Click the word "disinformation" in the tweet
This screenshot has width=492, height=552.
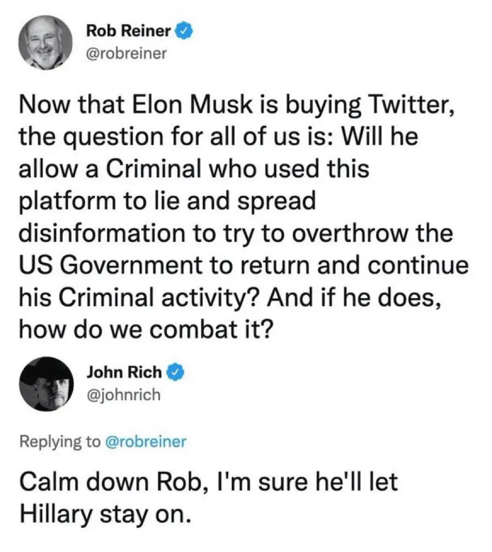coord(93,233)
